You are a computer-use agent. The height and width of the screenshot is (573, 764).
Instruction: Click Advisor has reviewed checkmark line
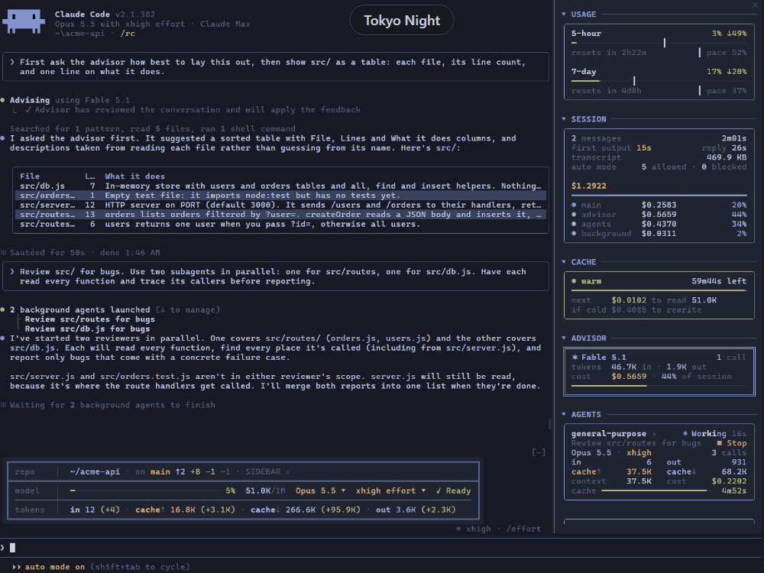click(193, 109)
